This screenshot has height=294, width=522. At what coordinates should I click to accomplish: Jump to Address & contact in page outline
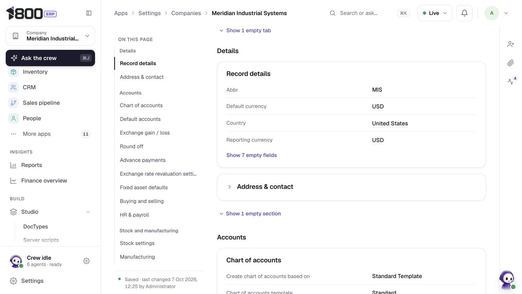tap(142, 77)
